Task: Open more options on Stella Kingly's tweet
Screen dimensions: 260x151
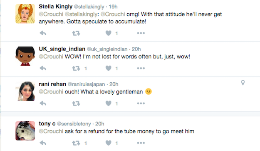Action: coord(141,33)
